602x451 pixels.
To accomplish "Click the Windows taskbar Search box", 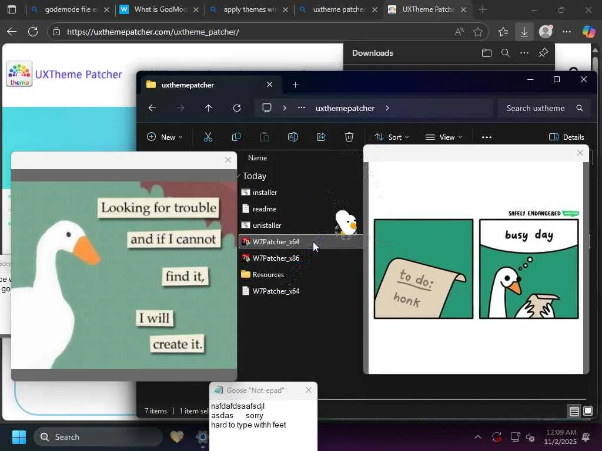I will pos(98,437).
